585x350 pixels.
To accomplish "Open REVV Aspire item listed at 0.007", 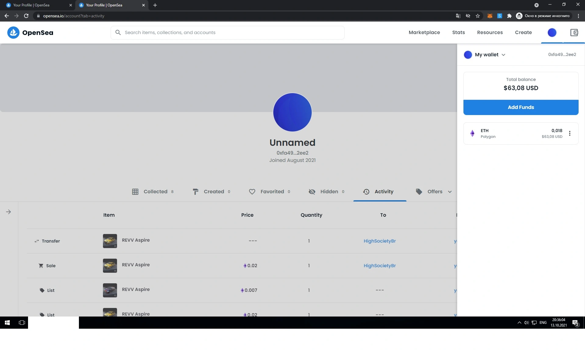I will tap(136, 289).
